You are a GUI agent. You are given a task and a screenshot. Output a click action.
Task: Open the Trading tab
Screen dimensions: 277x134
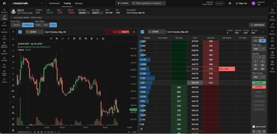click(67, 3)
